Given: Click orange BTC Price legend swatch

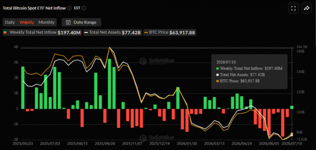Looking at the screenshot, I should [x=146, y=32].
